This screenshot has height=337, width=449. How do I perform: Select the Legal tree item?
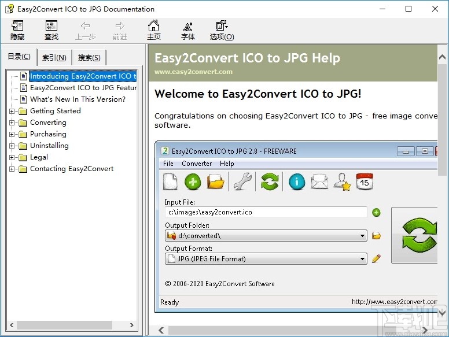[x=39, y=157]
